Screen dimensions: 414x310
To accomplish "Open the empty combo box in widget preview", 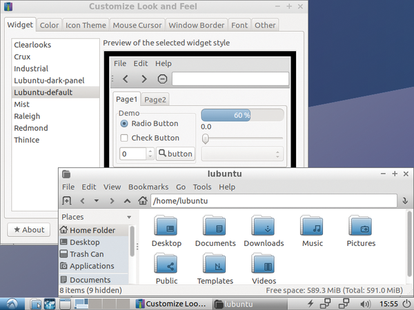I will click(x=242, y=154).
